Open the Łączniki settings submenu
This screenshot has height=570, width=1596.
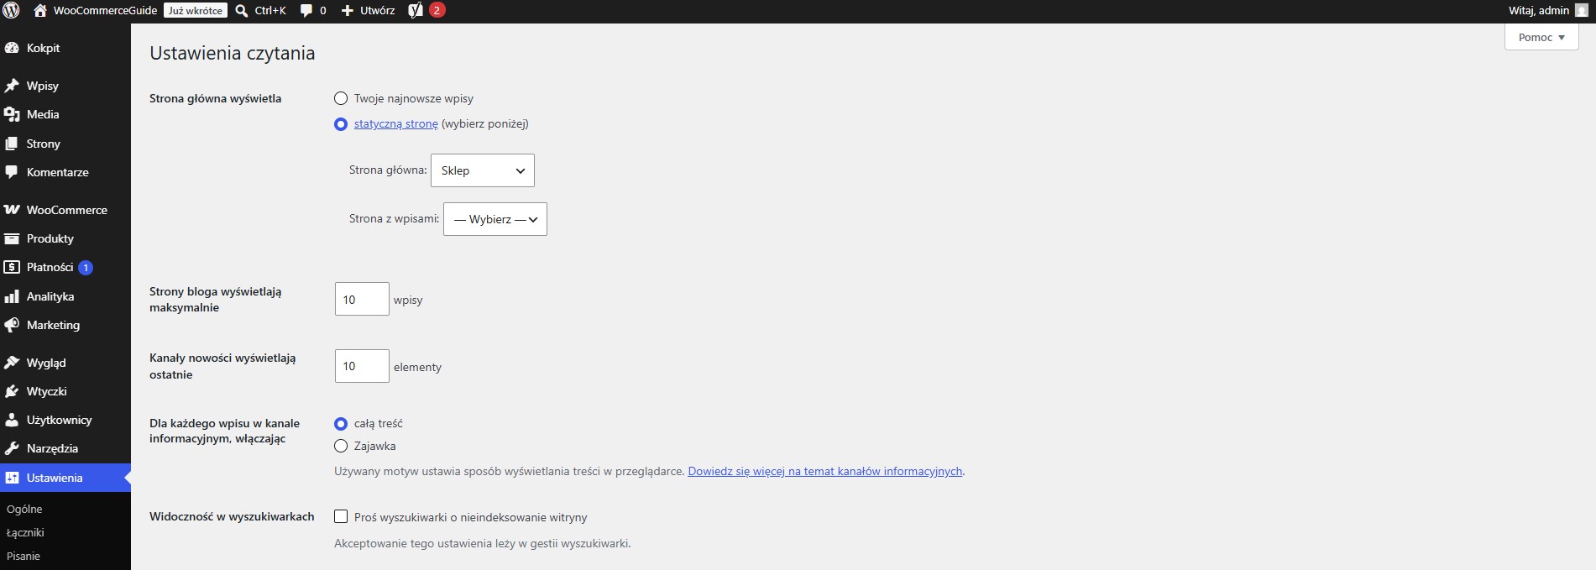[x=25, y=532]
